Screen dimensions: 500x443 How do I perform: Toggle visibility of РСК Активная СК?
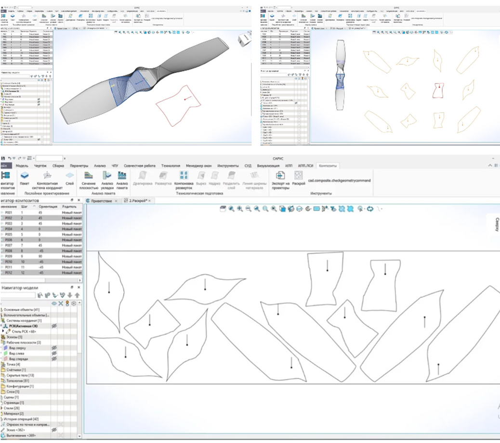tap(54, 326)
